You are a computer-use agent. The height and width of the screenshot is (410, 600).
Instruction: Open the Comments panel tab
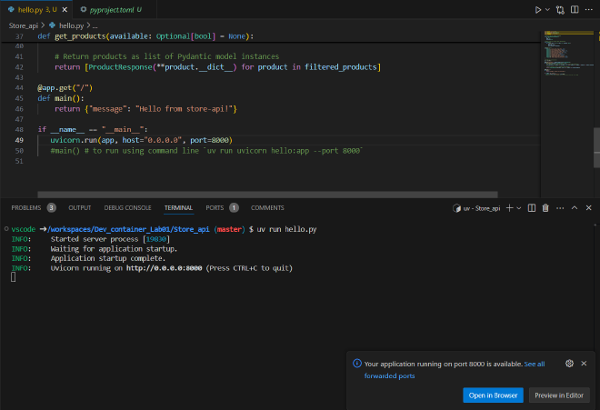tap(267, 207)
